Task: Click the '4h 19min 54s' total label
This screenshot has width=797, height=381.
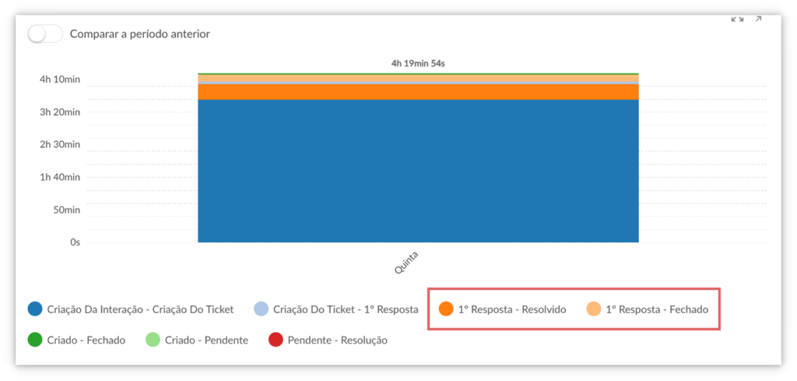Action: 418,63
